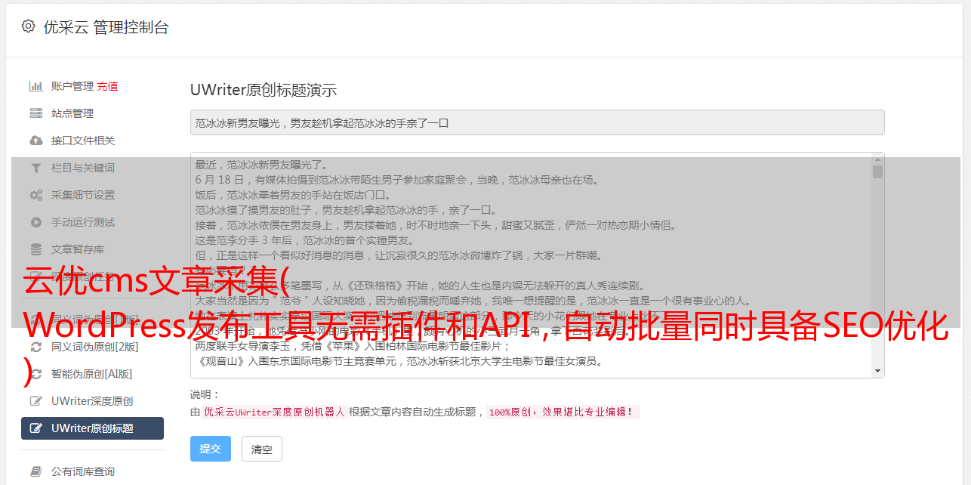
Task: Click the 说明： label
Action: click(x=205, y=394)
